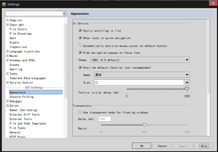Uncheck Override default fonts checkbox
The image size is (218, 152).
80,68
